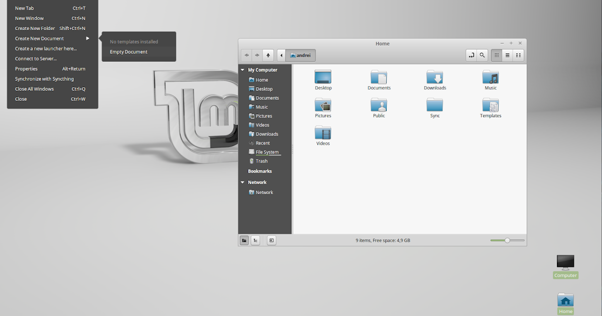Open the search magnifier tool
602x316 pixels.
(x=482, y=55)
